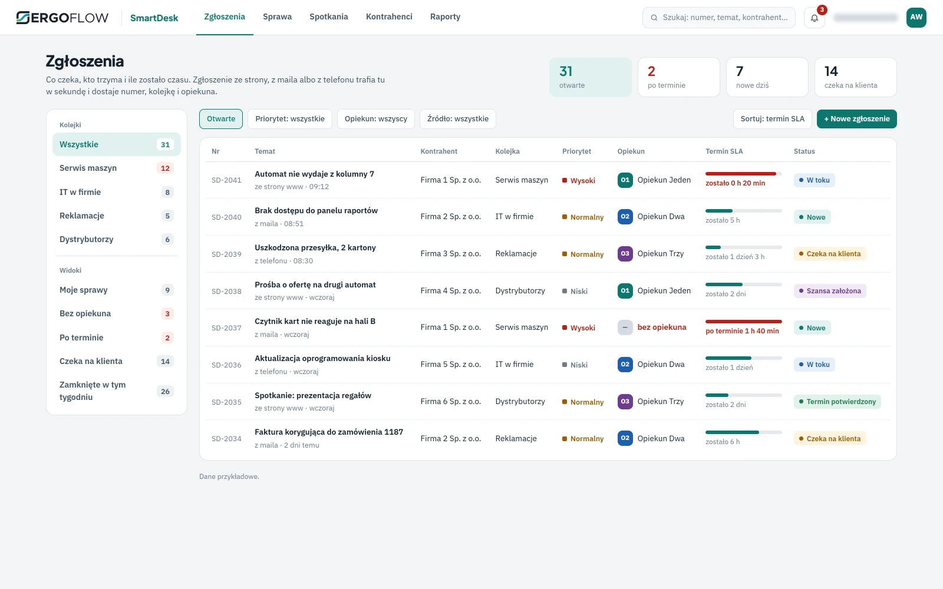This screenshot has width=943, height=589.
Task: Open ticket Czytnik kart nie reaguje na hali B
Action: pos(315,321)
